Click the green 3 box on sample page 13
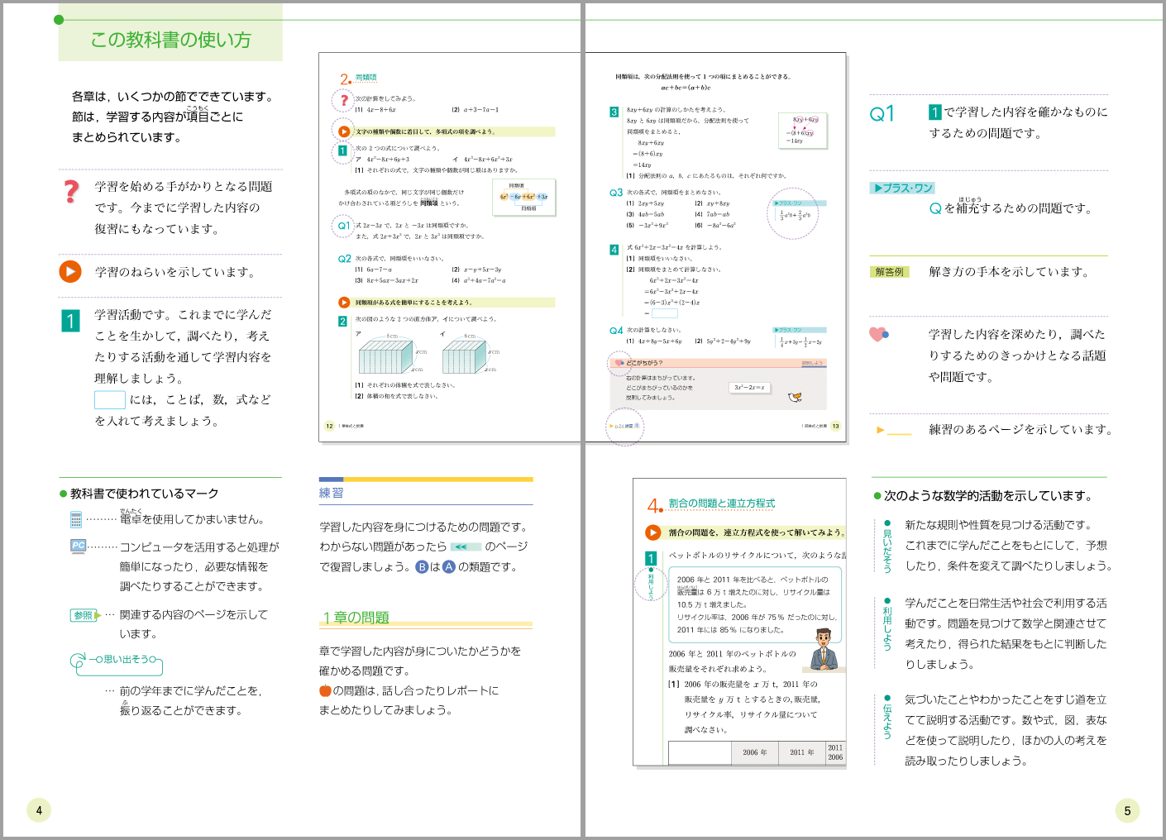This screenshot has height=840, width=1166. [x=614, y=112]
